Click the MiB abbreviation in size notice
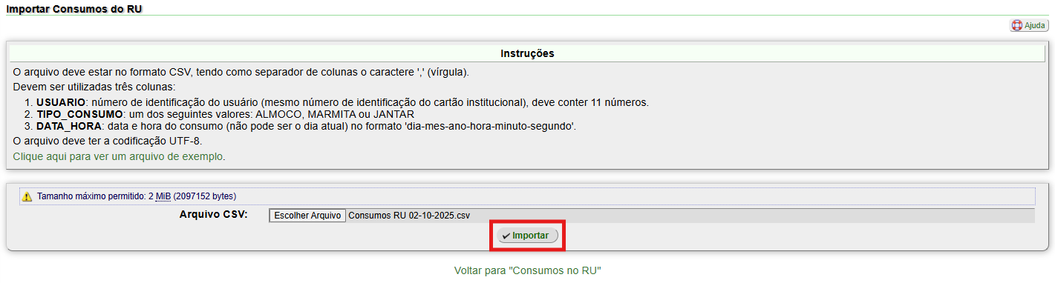The height and width of the screenshot is (283, 1055). pyautogui.click(x=163, y=196)
